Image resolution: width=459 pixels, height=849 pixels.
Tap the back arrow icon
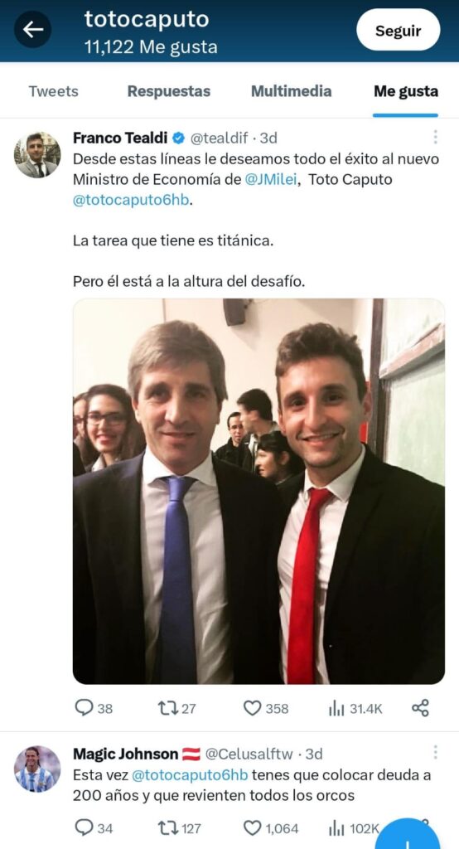click(32, 29)
